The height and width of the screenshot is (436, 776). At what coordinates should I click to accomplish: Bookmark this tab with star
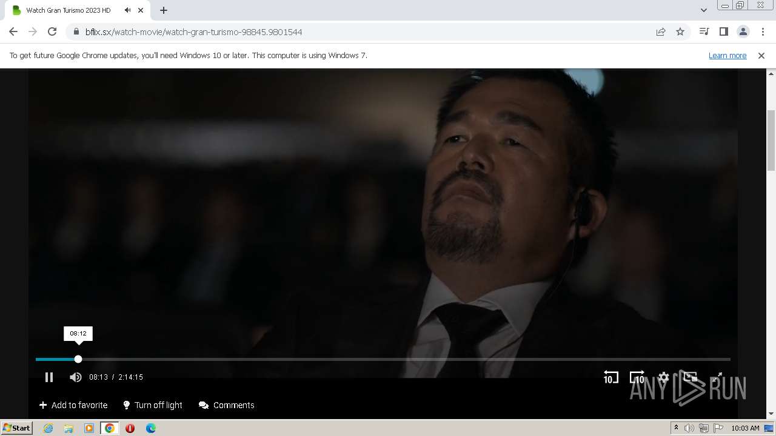680,31
